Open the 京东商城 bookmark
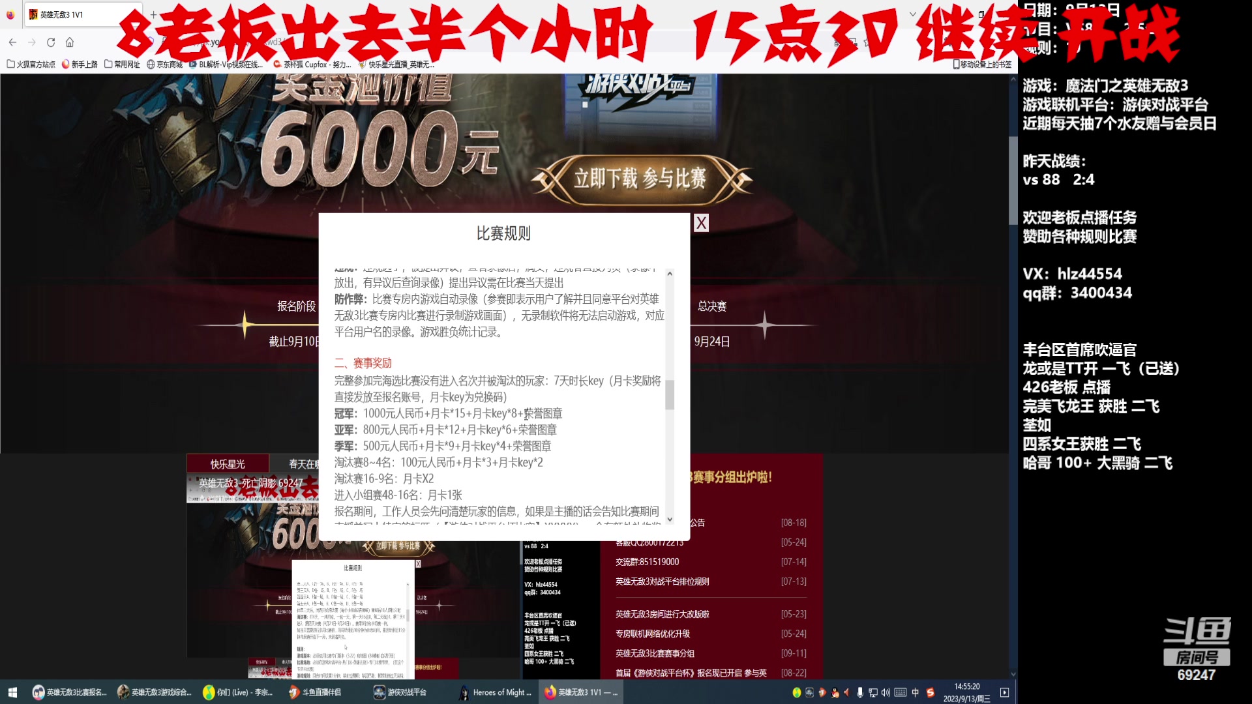The image size is (1252, 704). click(x=164, y=64)
